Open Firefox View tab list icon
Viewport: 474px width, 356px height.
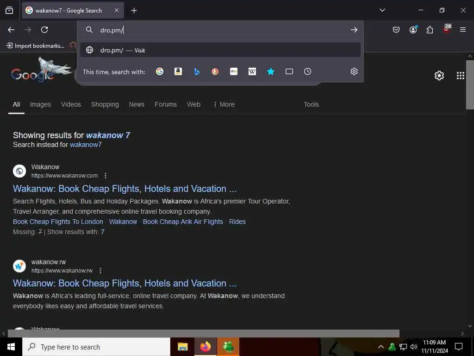[9, 11]
